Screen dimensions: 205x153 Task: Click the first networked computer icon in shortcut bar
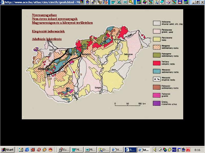pyautogui.click(x=88, y=2)
